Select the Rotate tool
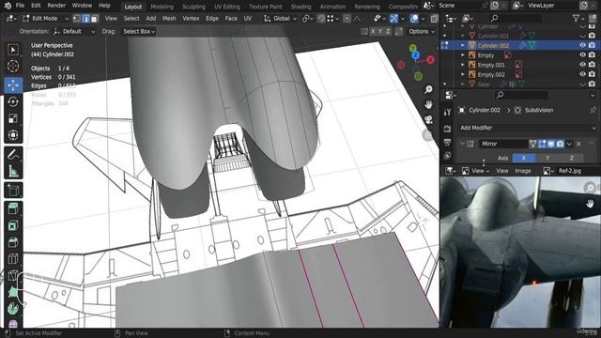601x338 pixels. (x=13, y=101)
